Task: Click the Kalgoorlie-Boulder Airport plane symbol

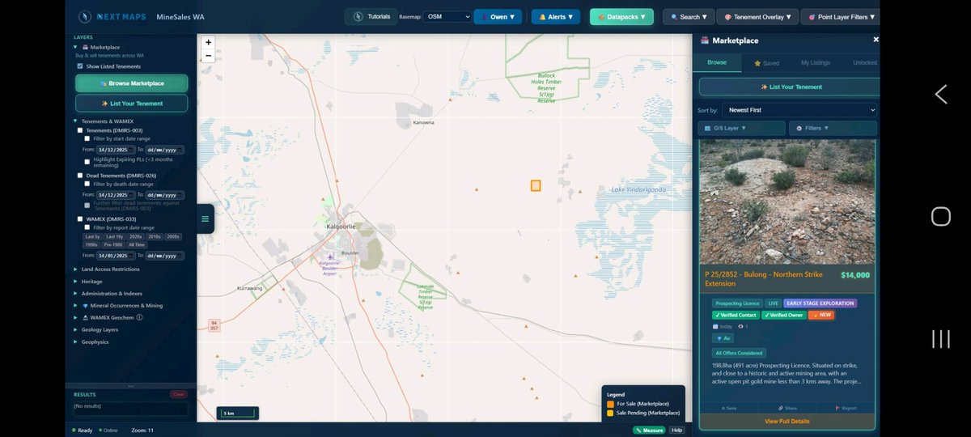Action: [x=331, y=257]
